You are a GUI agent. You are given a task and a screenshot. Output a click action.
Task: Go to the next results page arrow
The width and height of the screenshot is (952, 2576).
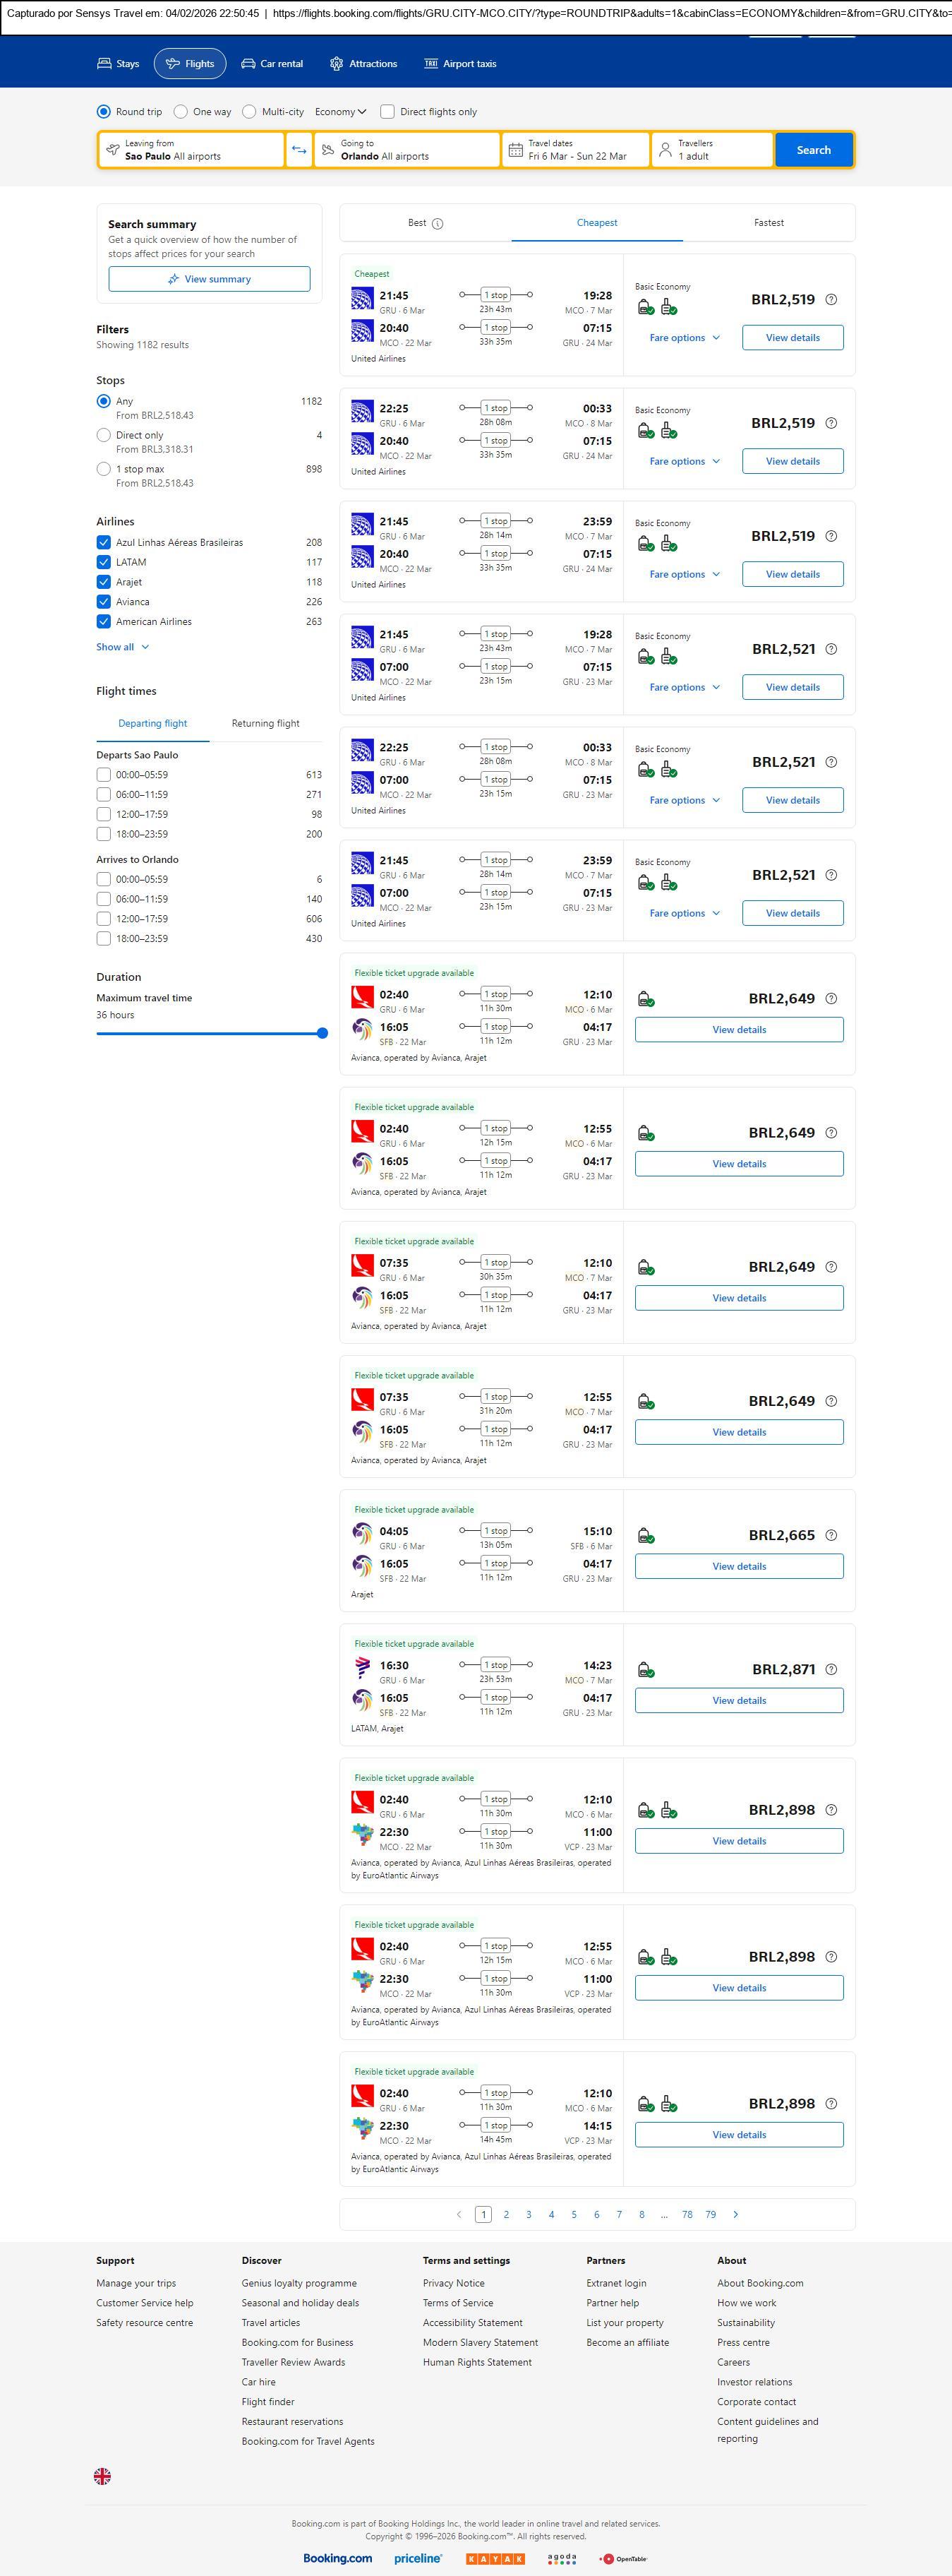point(736,2214)
